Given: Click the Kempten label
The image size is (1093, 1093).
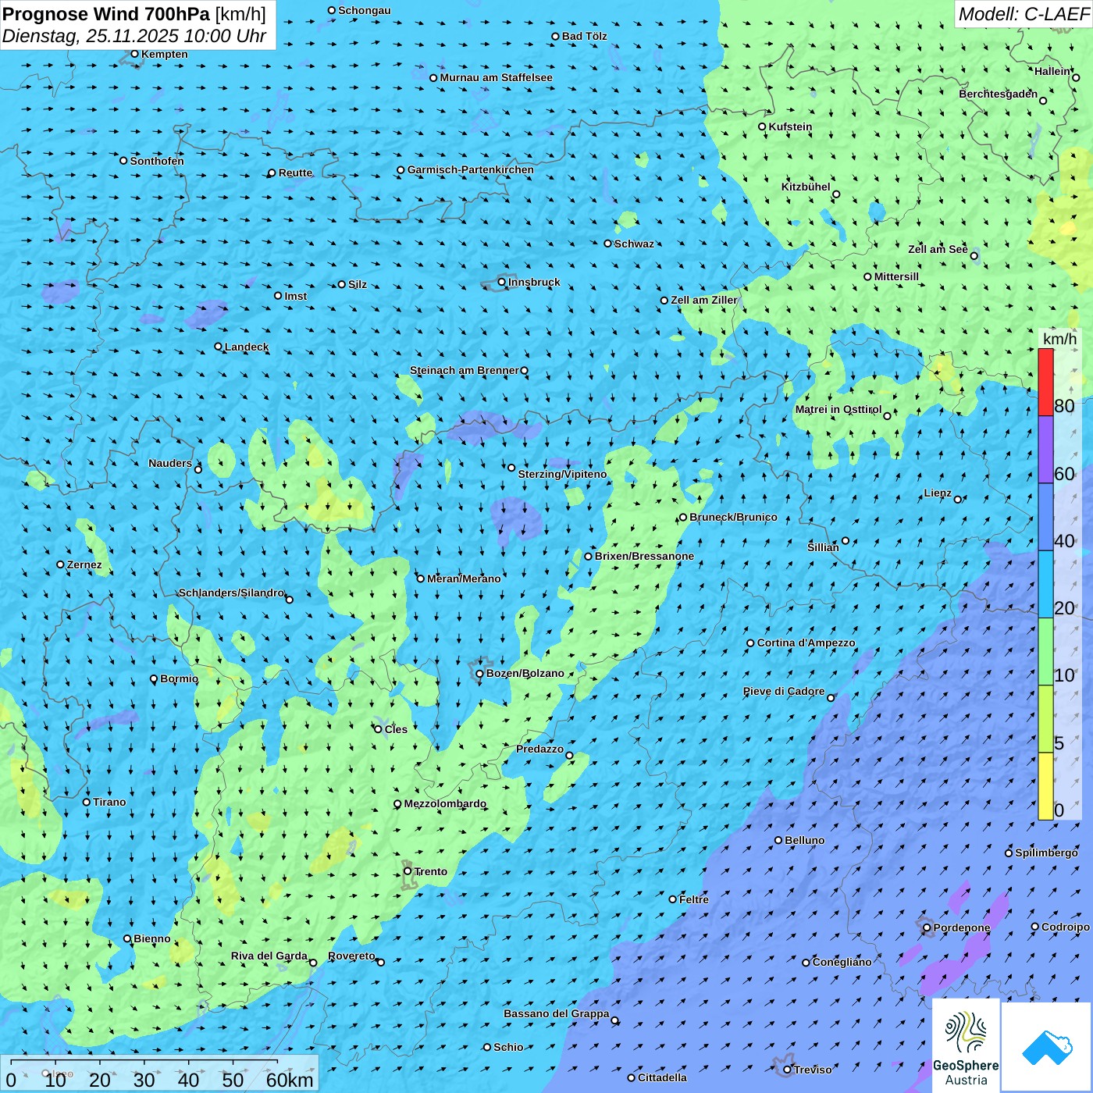Looking at the screenshot, I should tap(164, 54).
